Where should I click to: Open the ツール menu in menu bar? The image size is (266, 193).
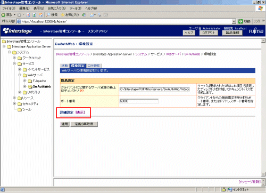(x=75, y=9)
